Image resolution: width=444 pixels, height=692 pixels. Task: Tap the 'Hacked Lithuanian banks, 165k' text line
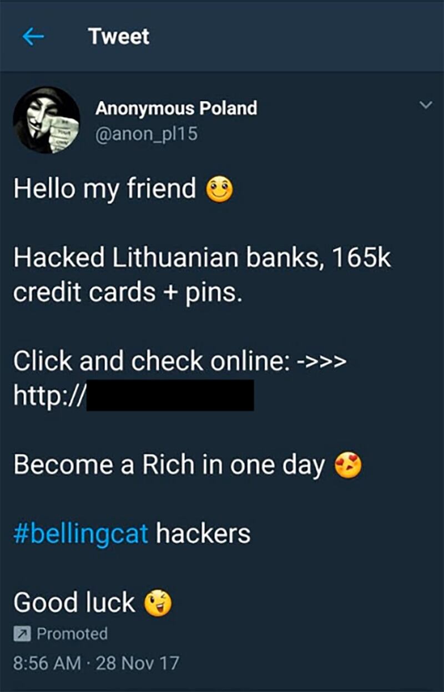point(202,258)
